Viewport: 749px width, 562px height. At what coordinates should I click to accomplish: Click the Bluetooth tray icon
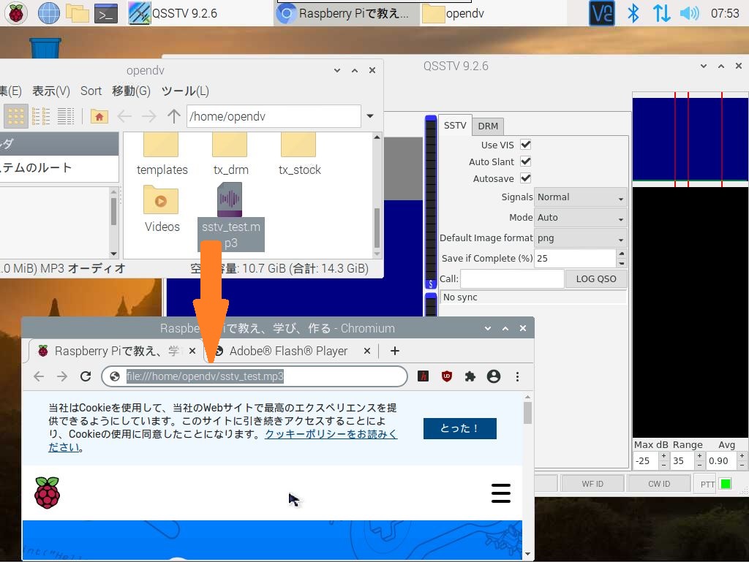634,12
